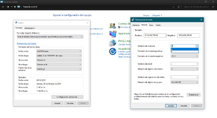The width and height of the screenshot is (217, 118).
Task: Open Símbolo de separación de miles dropdown
Action: [x=184, y=77]
